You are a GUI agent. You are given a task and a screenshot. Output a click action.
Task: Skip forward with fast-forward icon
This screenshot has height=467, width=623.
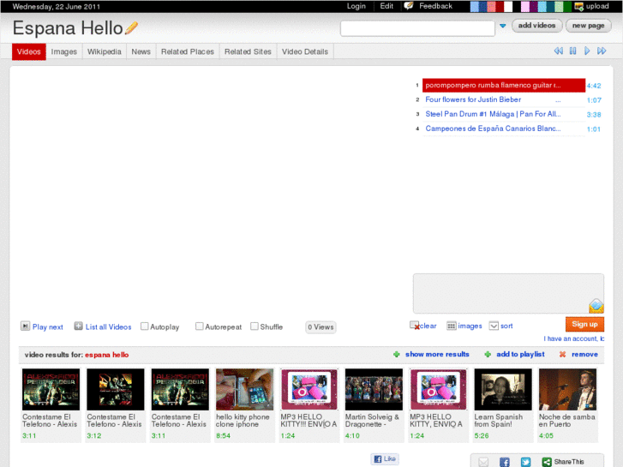pos(602,51)
